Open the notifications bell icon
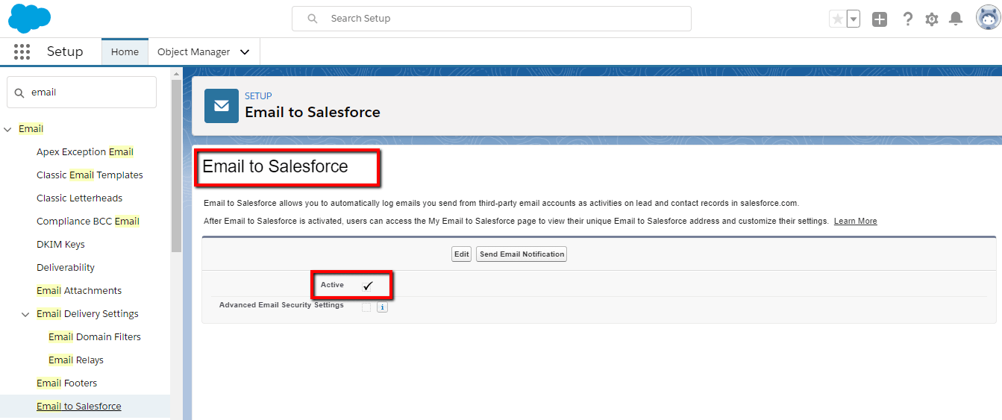Image resolution: width=1002 pixels, height=420 pixels. (x=956, y=19)
